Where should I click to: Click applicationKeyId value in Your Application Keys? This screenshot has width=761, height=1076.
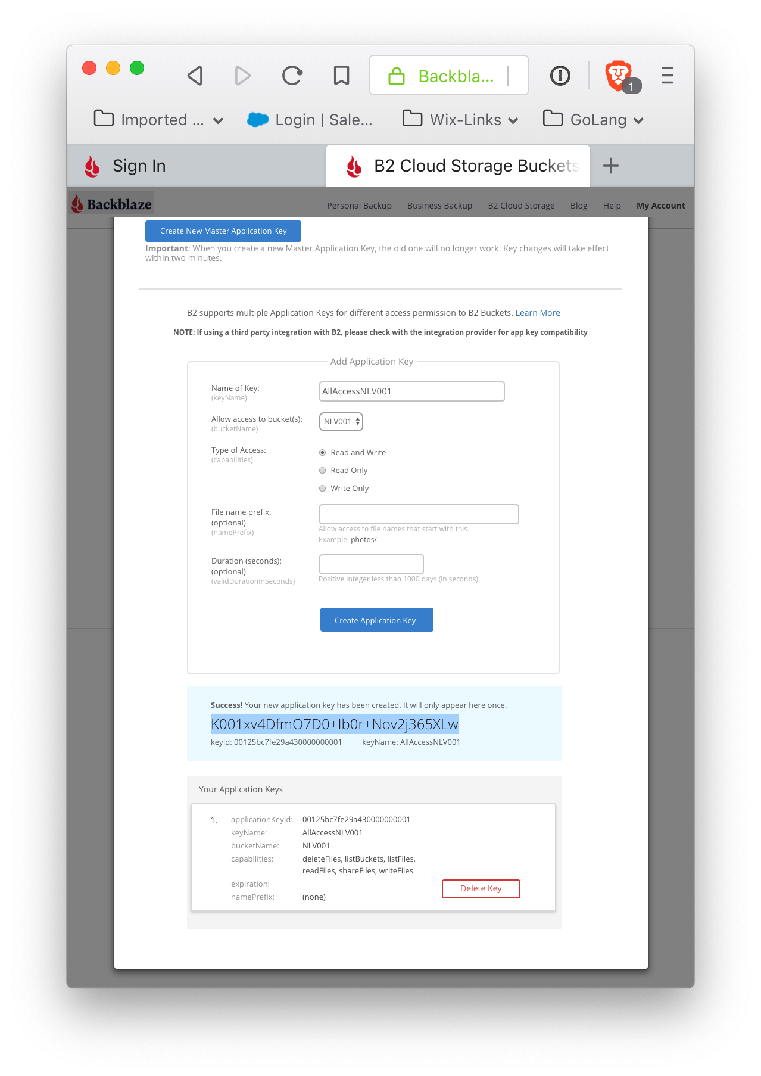click(x=356, y=820)
